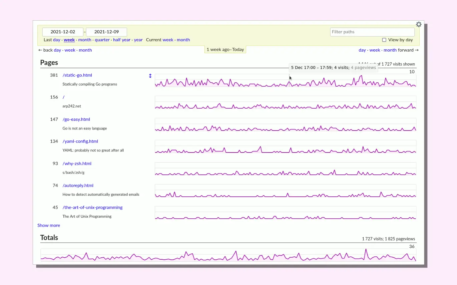Click the /why-zsh.html sparkline chart

click(x=285, y=169)
